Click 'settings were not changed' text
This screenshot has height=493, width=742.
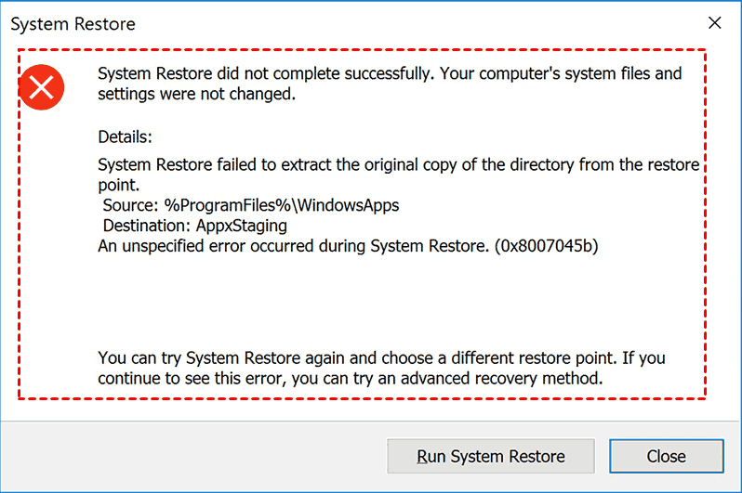pyautogui.click(x=195, y=94)
